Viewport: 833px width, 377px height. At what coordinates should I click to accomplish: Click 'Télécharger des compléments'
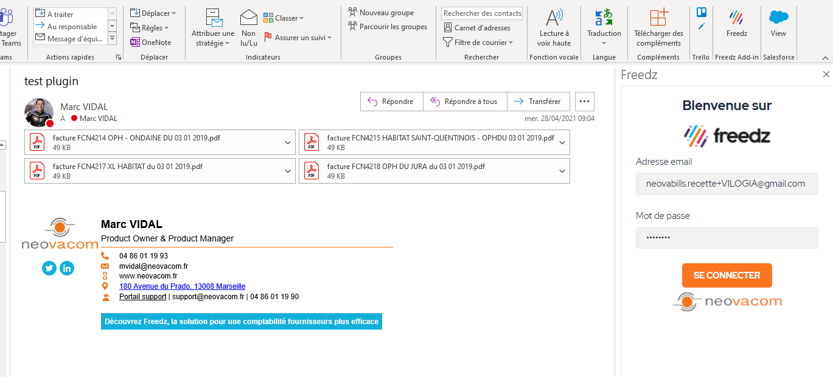pos(658,28)
